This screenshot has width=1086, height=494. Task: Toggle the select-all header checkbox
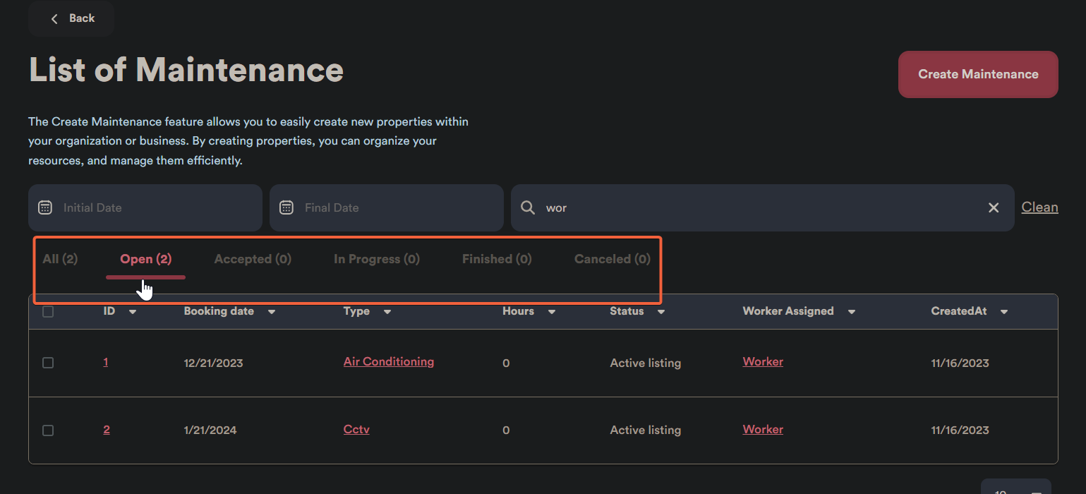[48, 312]
